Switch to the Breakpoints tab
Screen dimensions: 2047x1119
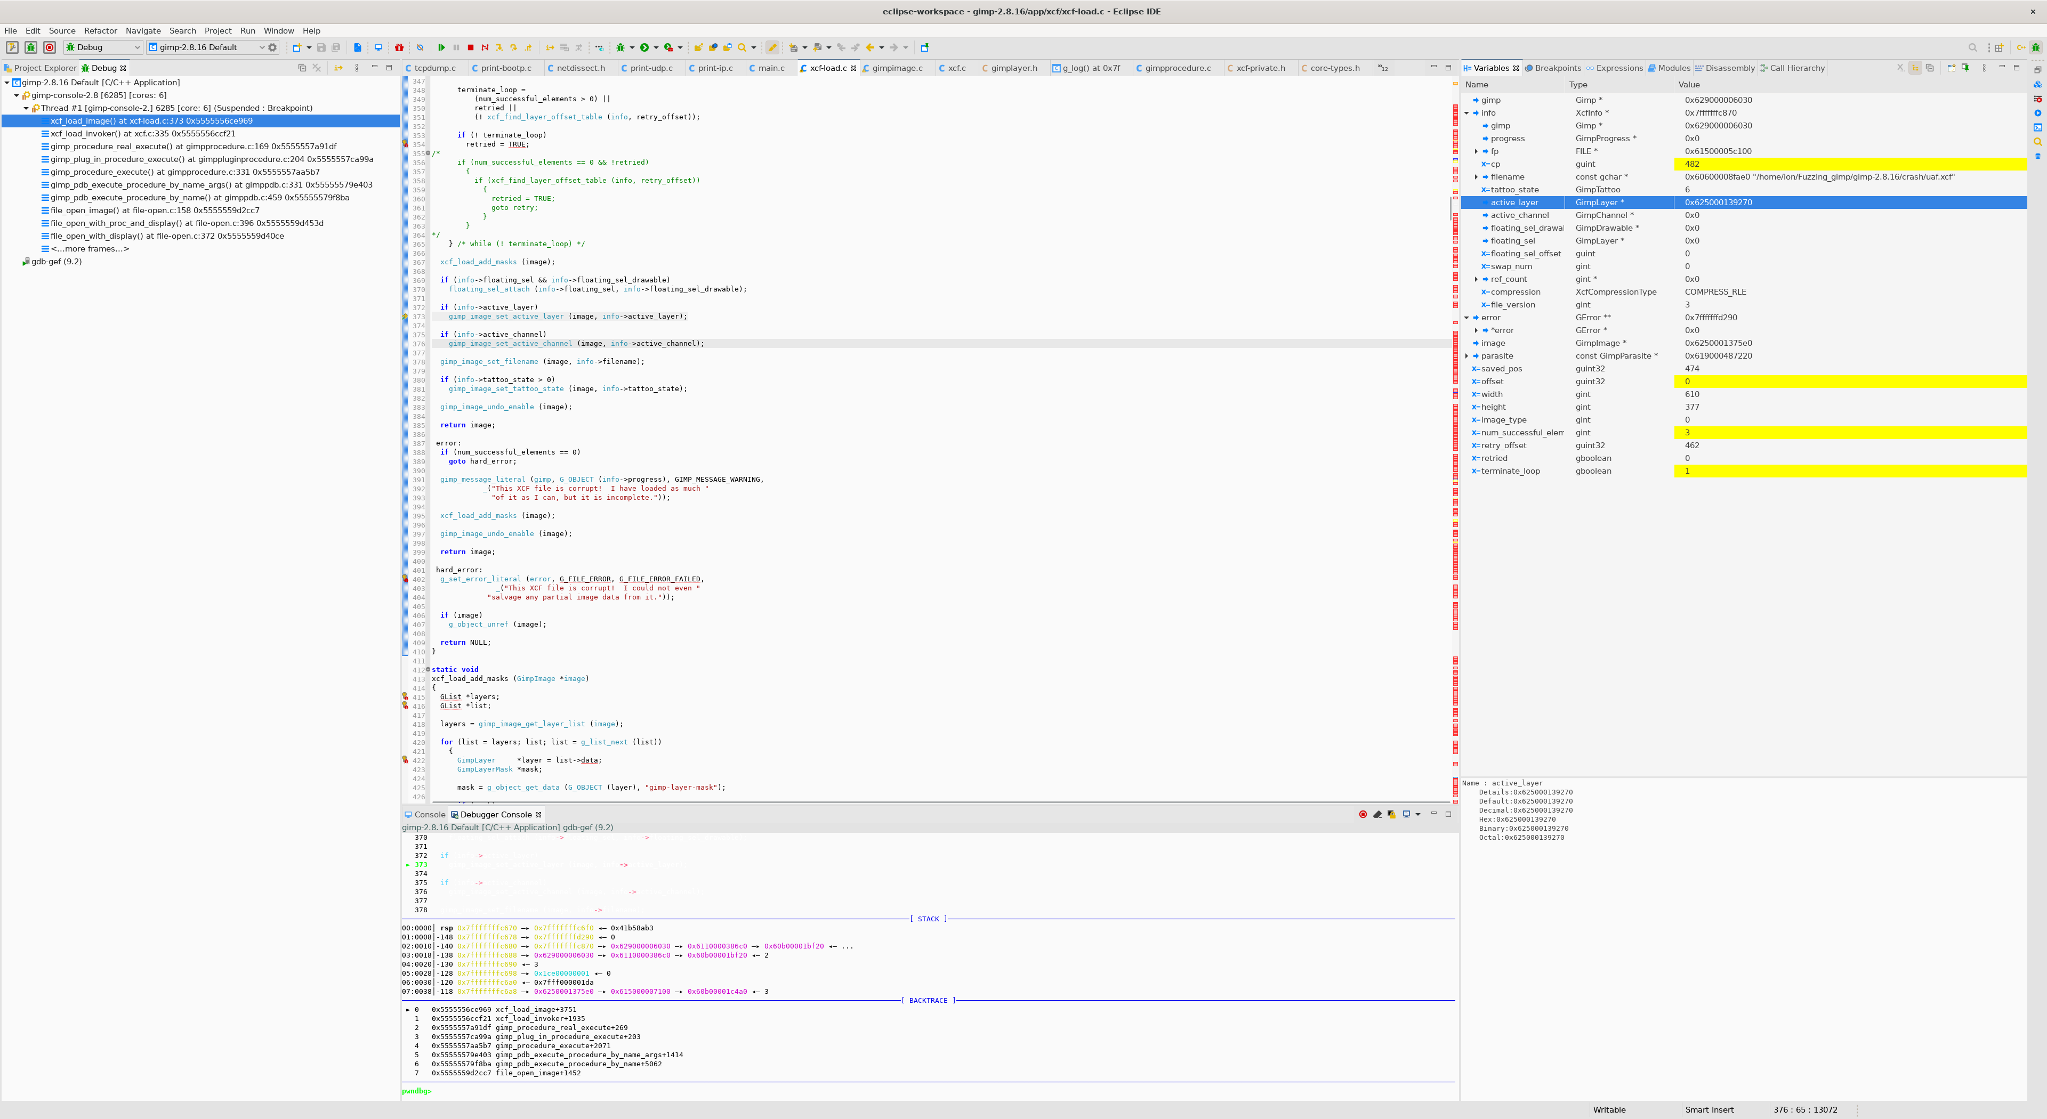click(x=1553, y=68)
